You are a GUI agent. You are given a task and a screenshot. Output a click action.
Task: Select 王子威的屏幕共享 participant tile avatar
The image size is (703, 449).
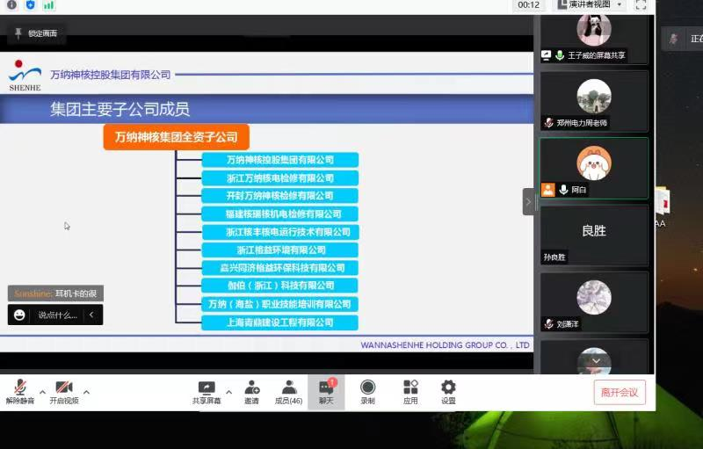click(x=594, y=29)
